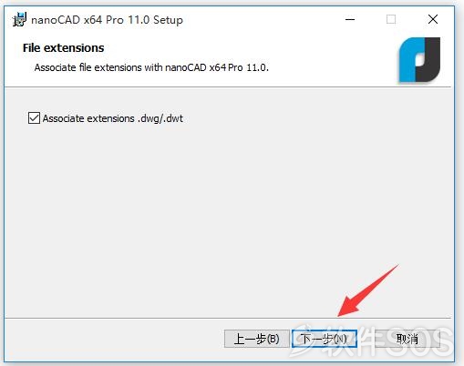
Task: Click the blue and black nanoCAD logo
Action: [x=419, y=60]
